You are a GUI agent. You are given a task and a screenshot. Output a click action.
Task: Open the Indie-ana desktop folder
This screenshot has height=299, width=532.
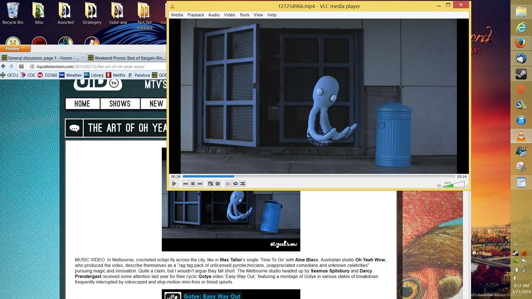118,14
